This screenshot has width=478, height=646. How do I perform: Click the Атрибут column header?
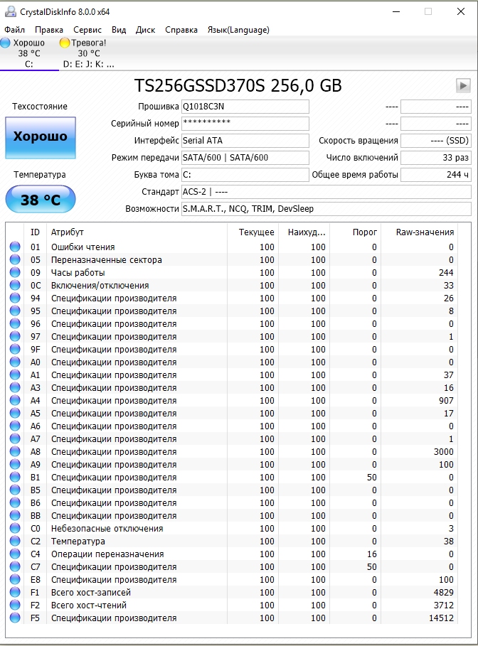137,232
